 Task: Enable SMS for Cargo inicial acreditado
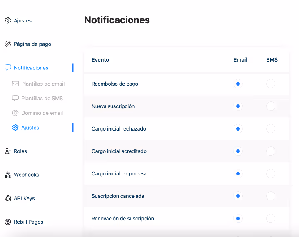271,151
